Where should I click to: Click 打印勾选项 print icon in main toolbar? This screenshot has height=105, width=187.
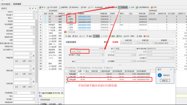point(48,7)
